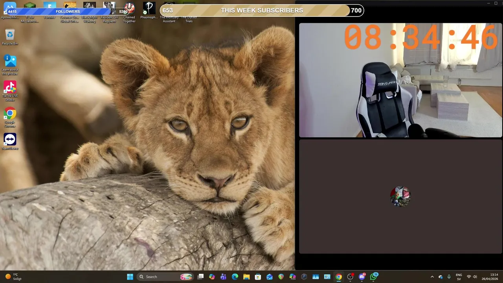Click the FOLLOWERS progress bar overlay
503x283 pixels.
[68, 11]
